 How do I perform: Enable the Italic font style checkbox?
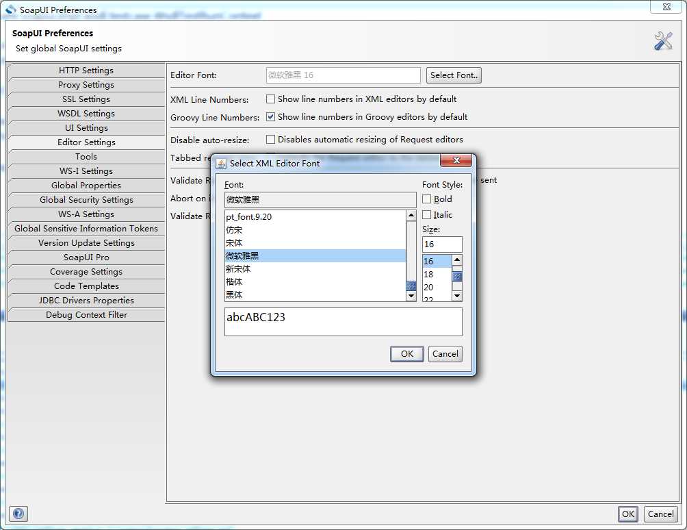(427, 215)
